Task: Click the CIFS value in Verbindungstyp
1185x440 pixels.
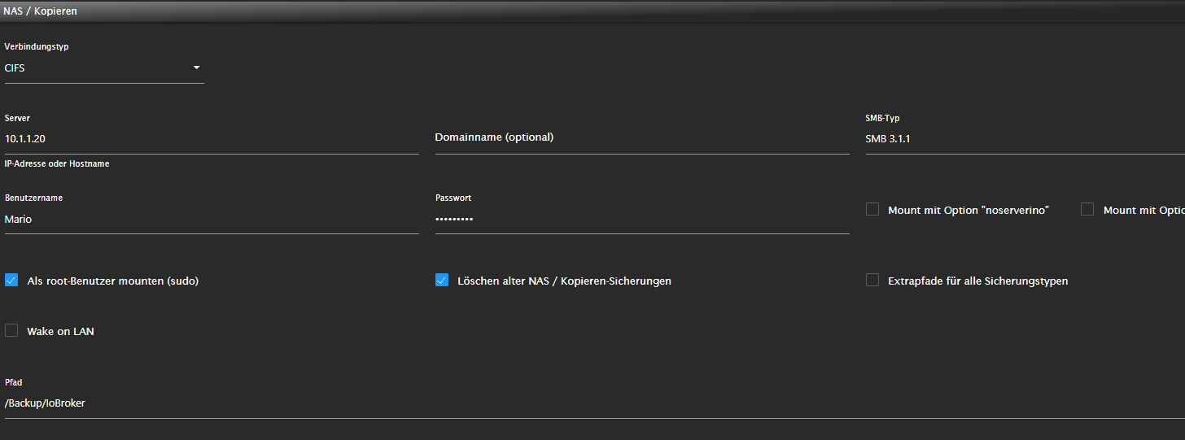Action: 15,68
